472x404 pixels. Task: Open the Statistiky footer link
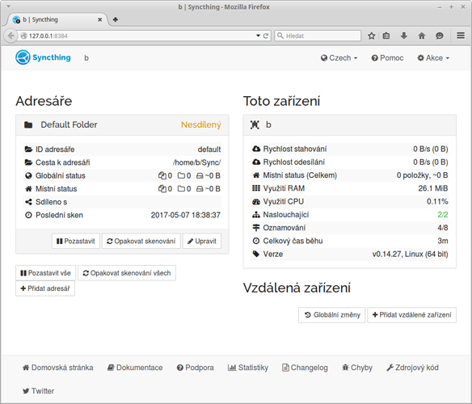coord(248,368)
